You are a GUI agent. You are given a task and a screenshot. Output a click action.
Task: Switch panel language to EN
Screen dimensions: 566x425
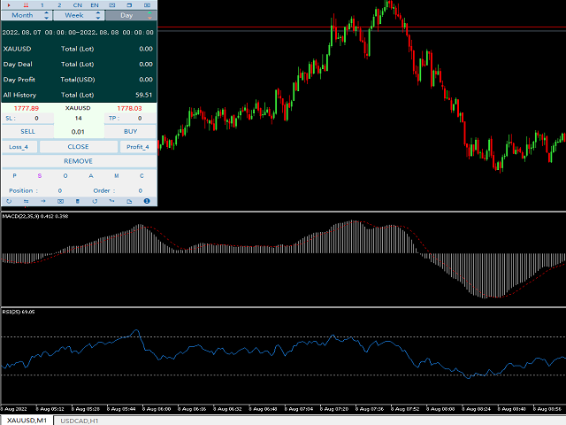click(x=95, y=5)
